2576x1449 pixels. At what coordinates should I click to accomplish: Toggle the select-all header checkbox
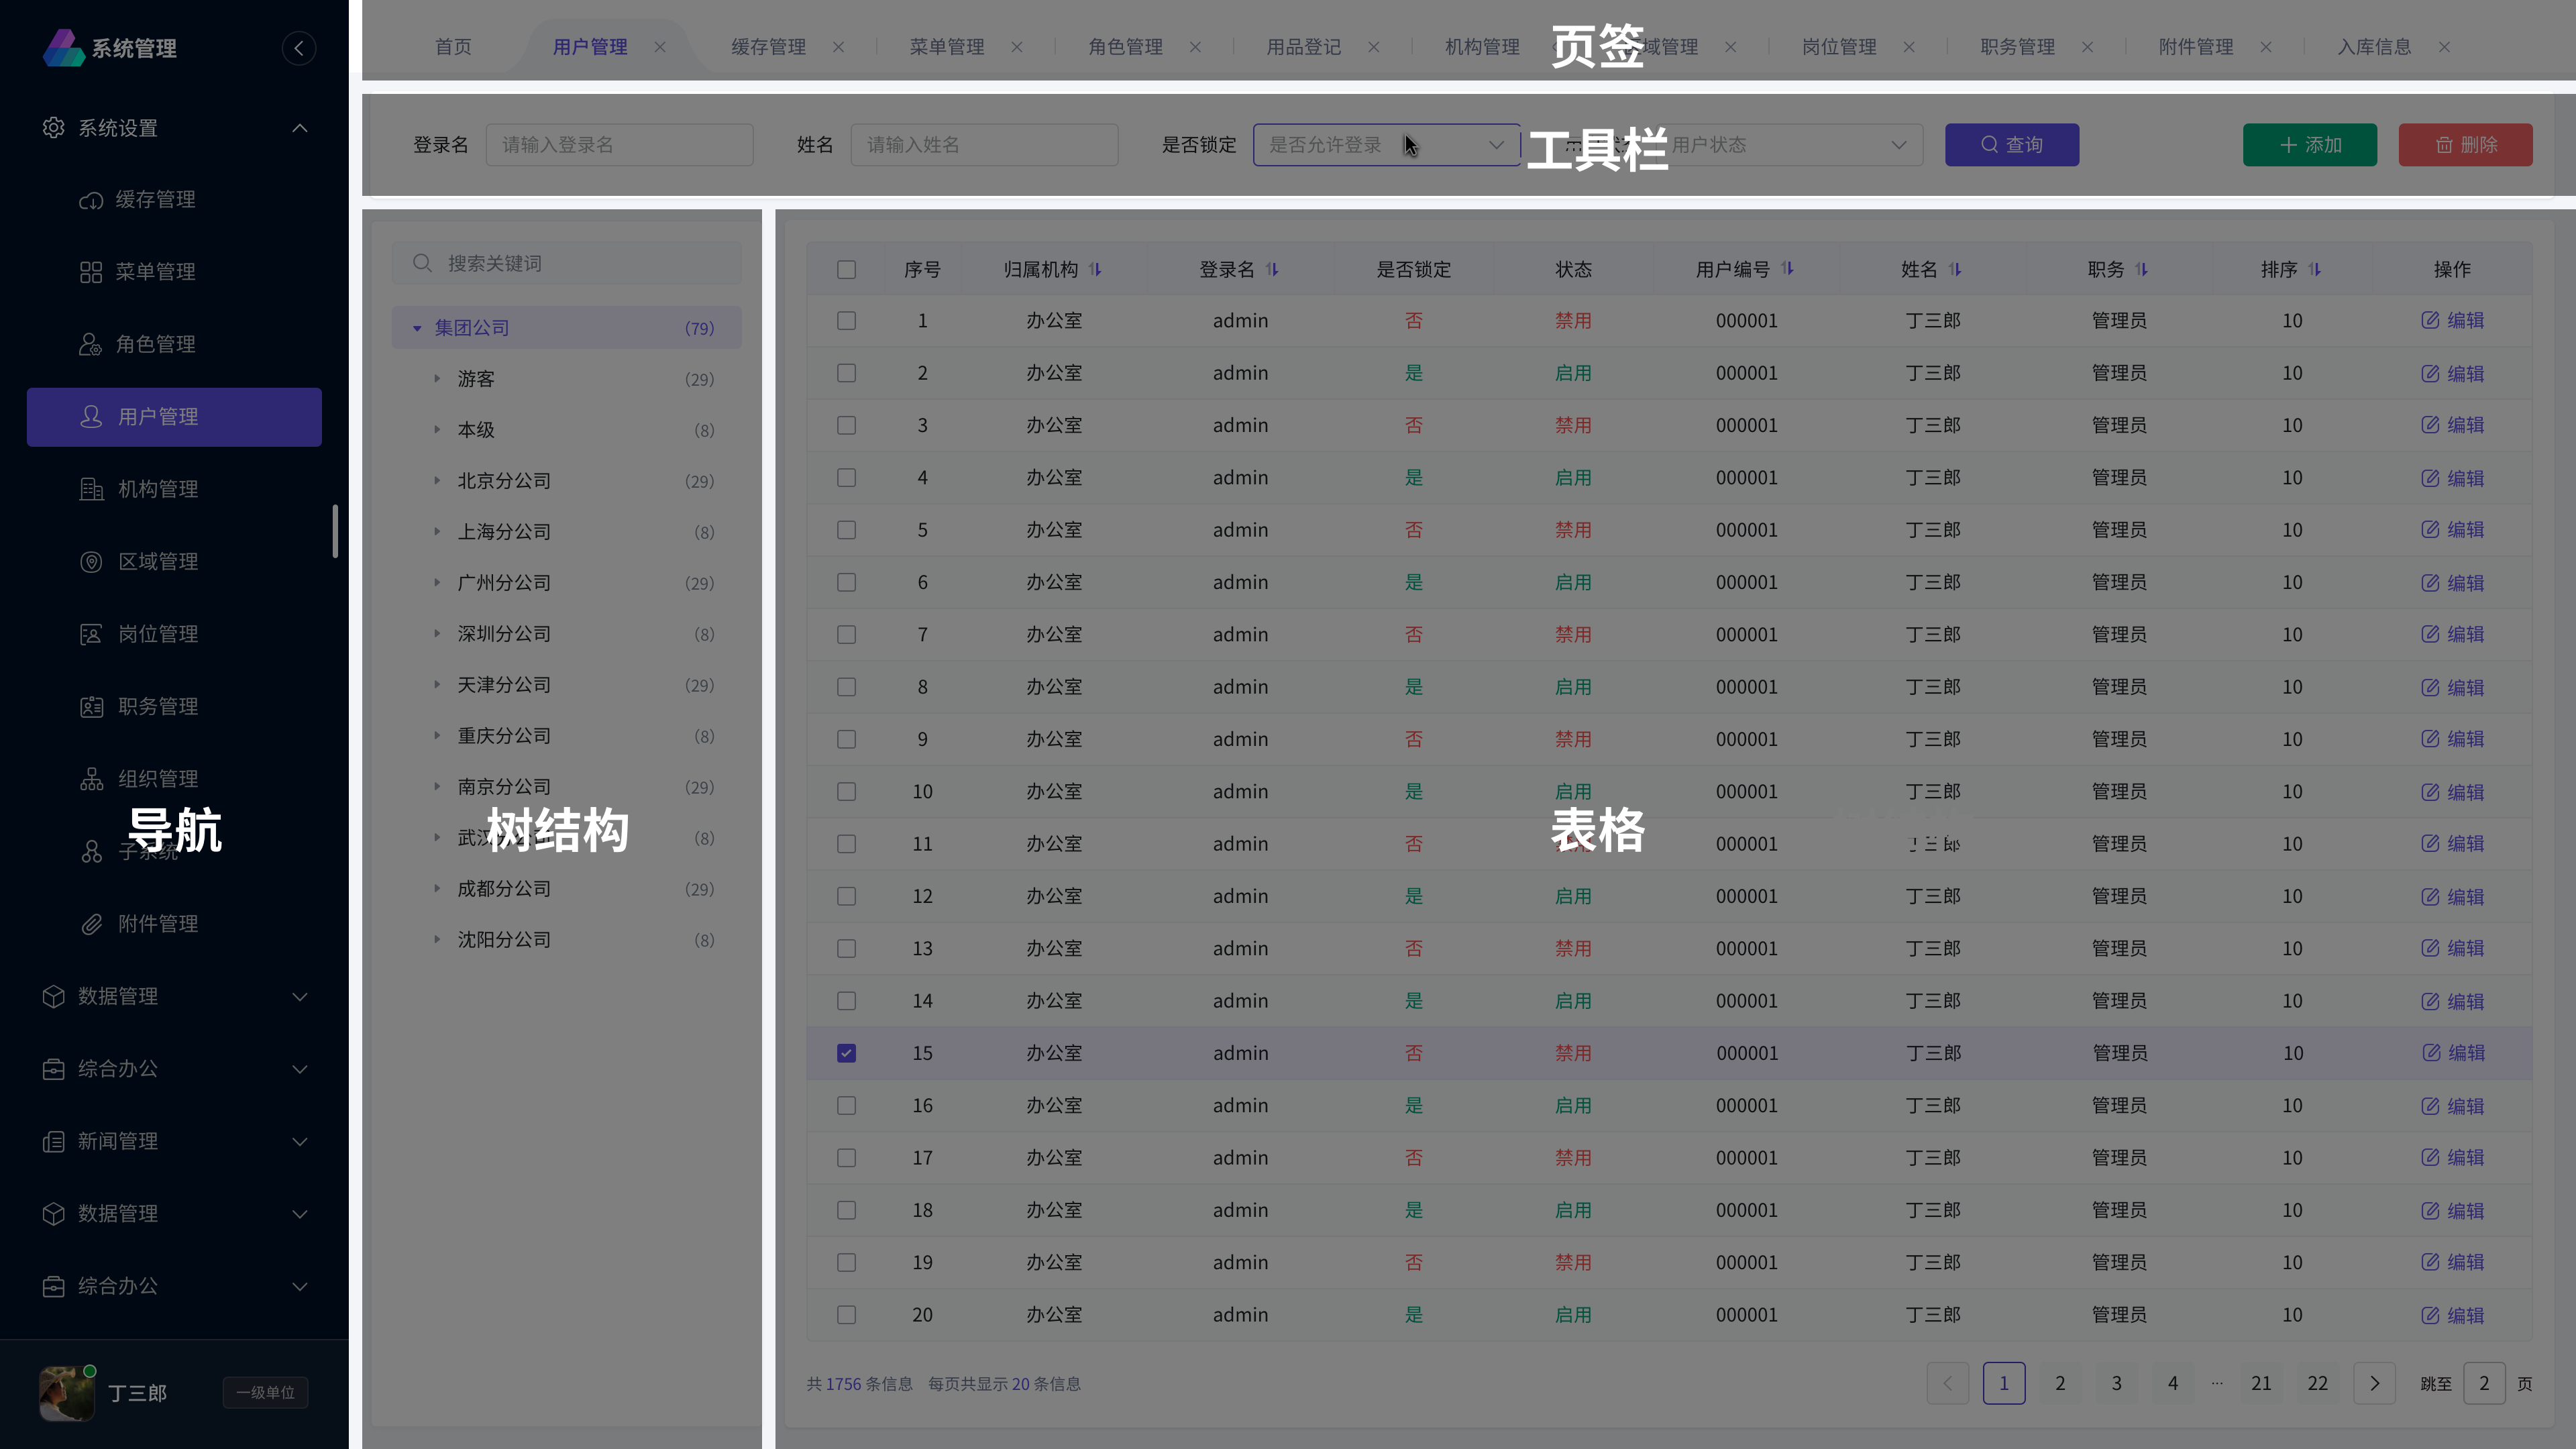pos(846,270)
